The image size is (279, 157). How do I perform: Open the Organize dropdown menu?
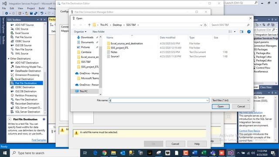[x=80, y=32]
